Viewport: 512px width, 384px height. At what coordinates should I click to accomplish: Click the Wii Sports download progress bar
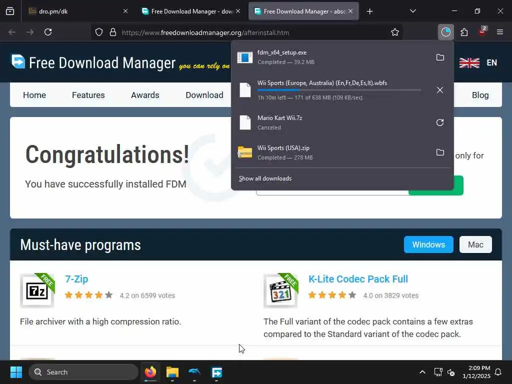point(339,90)
